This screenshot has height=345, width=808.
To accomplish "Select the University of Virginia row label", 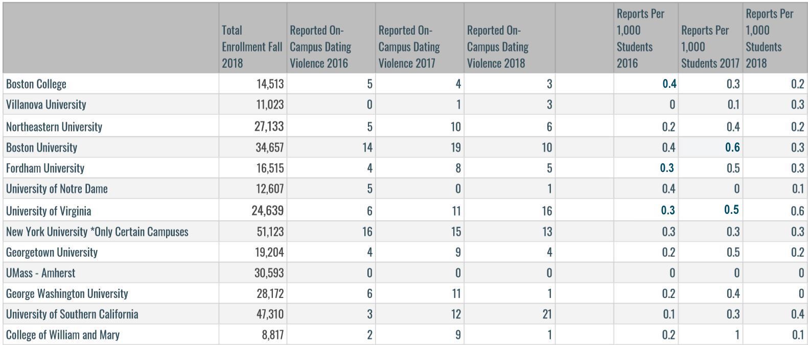I will tap(49, 211).
